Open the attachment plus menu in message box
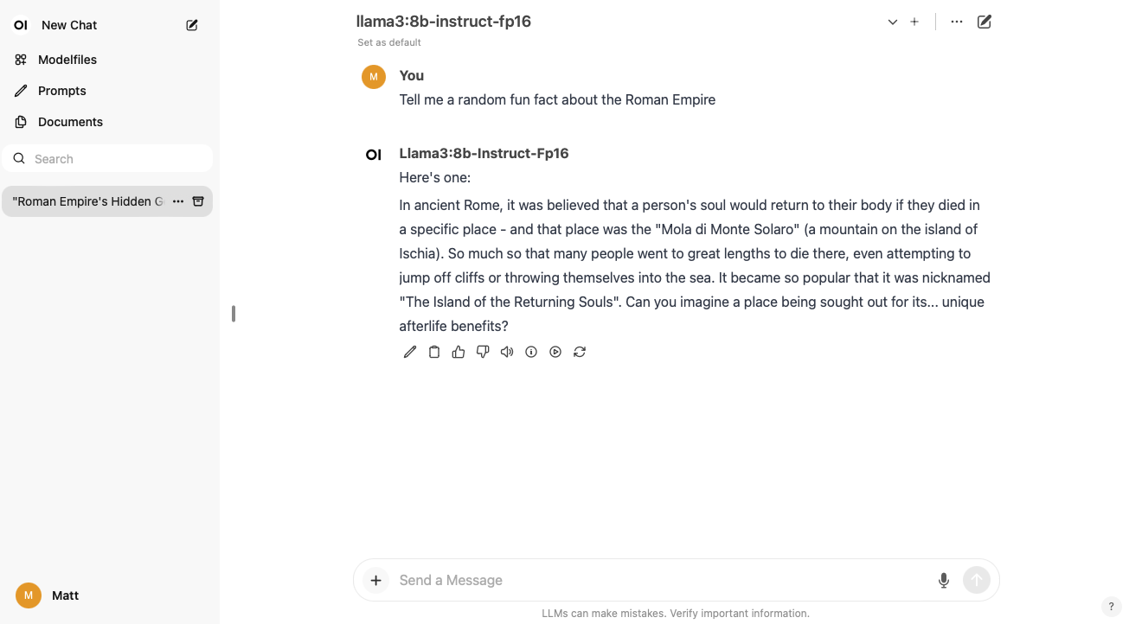1129x624 pixels. tap(375, 581)
